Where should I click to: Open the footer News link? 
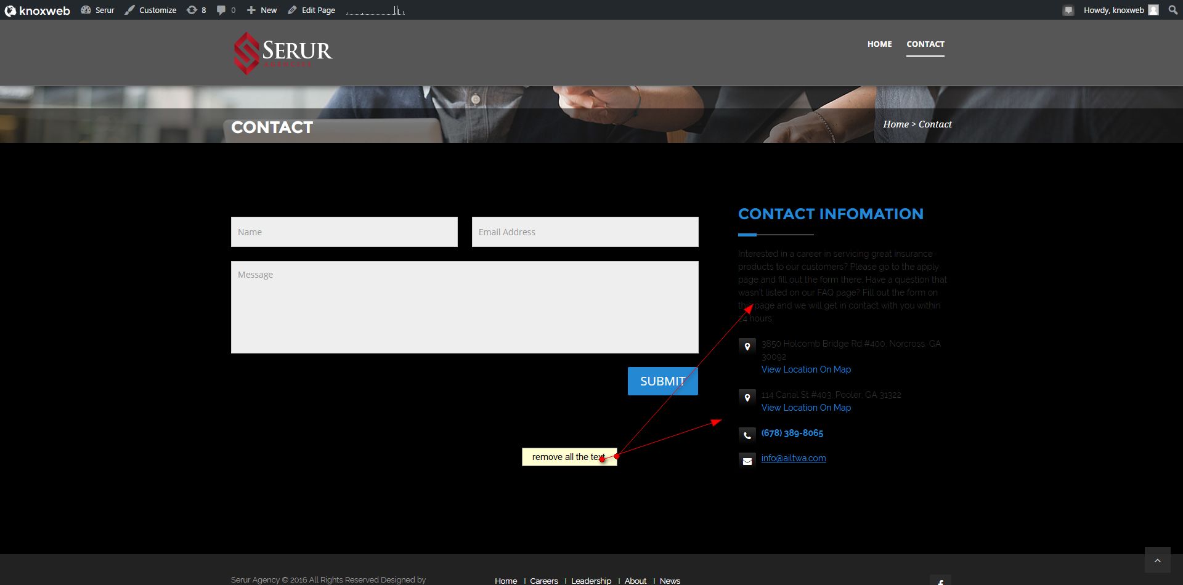pyautogui.click(x=670, y=581)
